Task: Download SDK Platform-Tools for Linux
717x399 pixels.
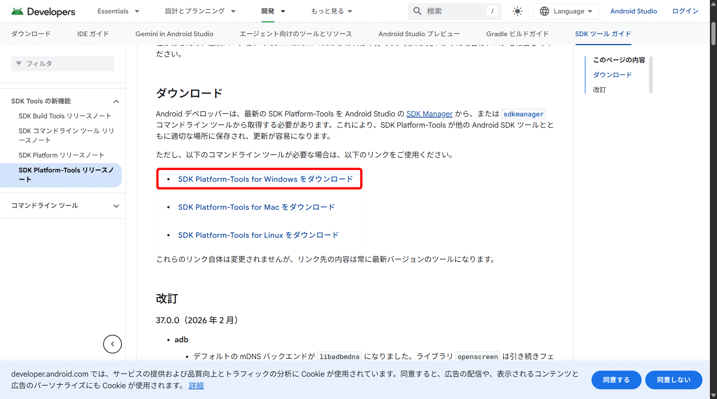Action: coord(258,235)
